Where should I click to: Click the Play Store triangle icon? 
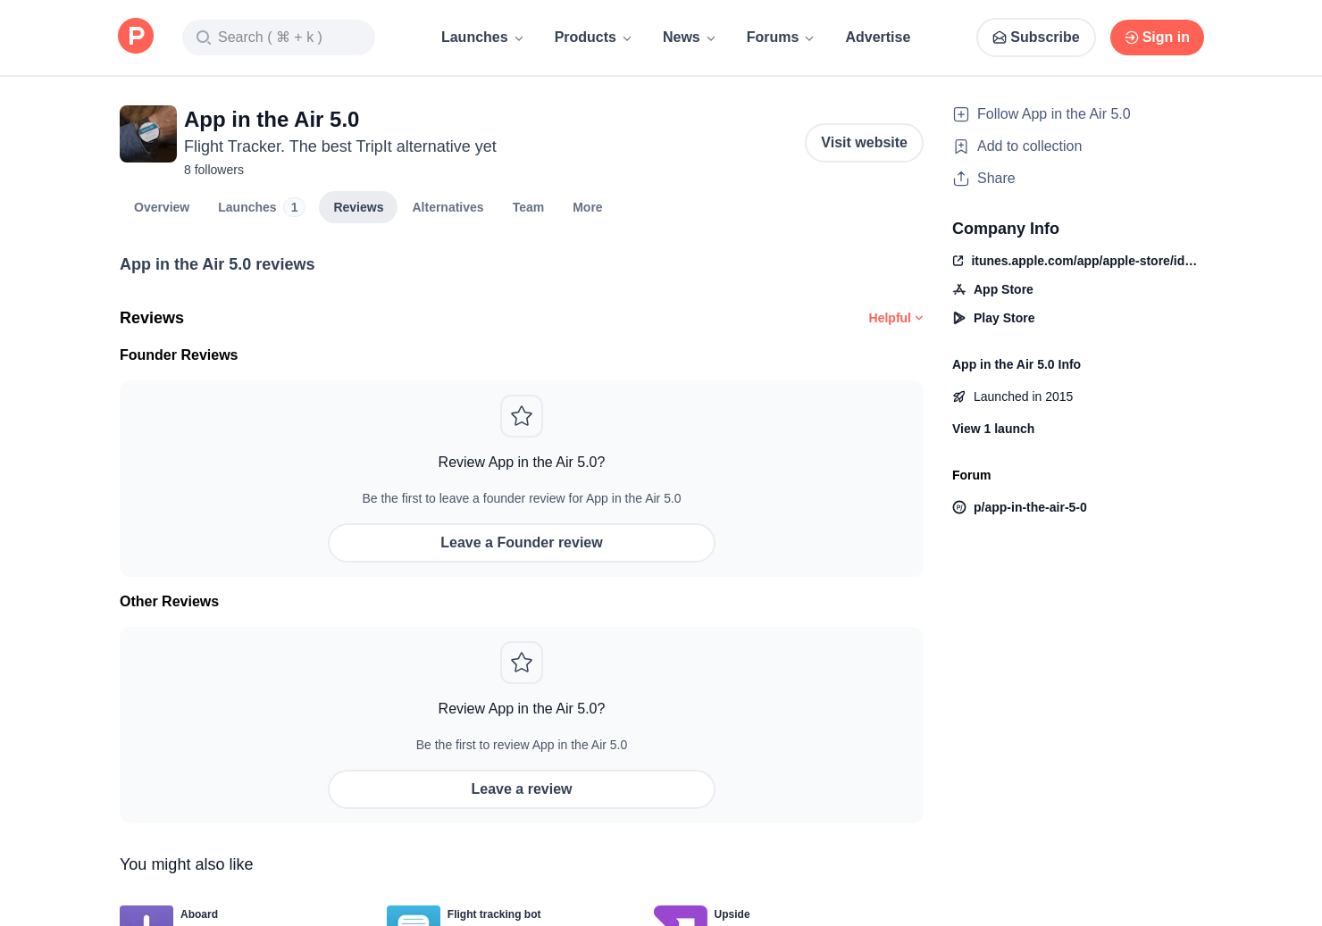[x=959, y=318]
